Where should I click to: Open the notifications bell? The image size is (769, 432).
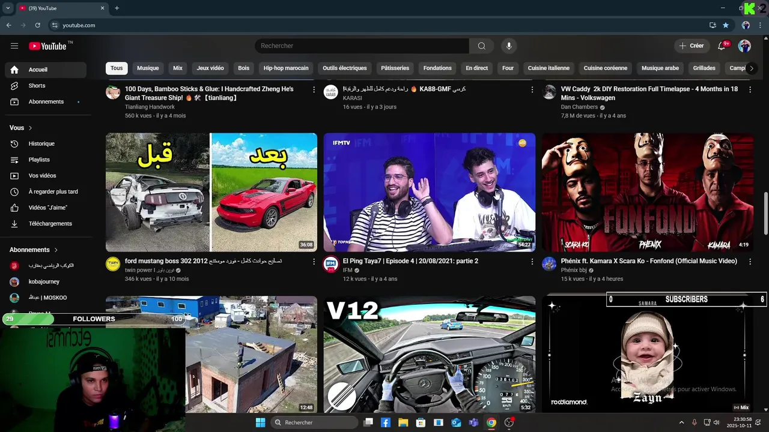723,46
